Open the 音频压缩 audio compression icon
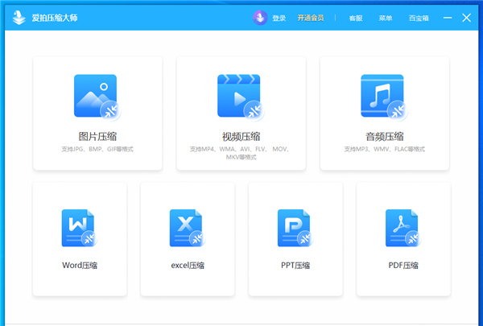483x326 pixels. pyautogui.click(x=385, y=97)
